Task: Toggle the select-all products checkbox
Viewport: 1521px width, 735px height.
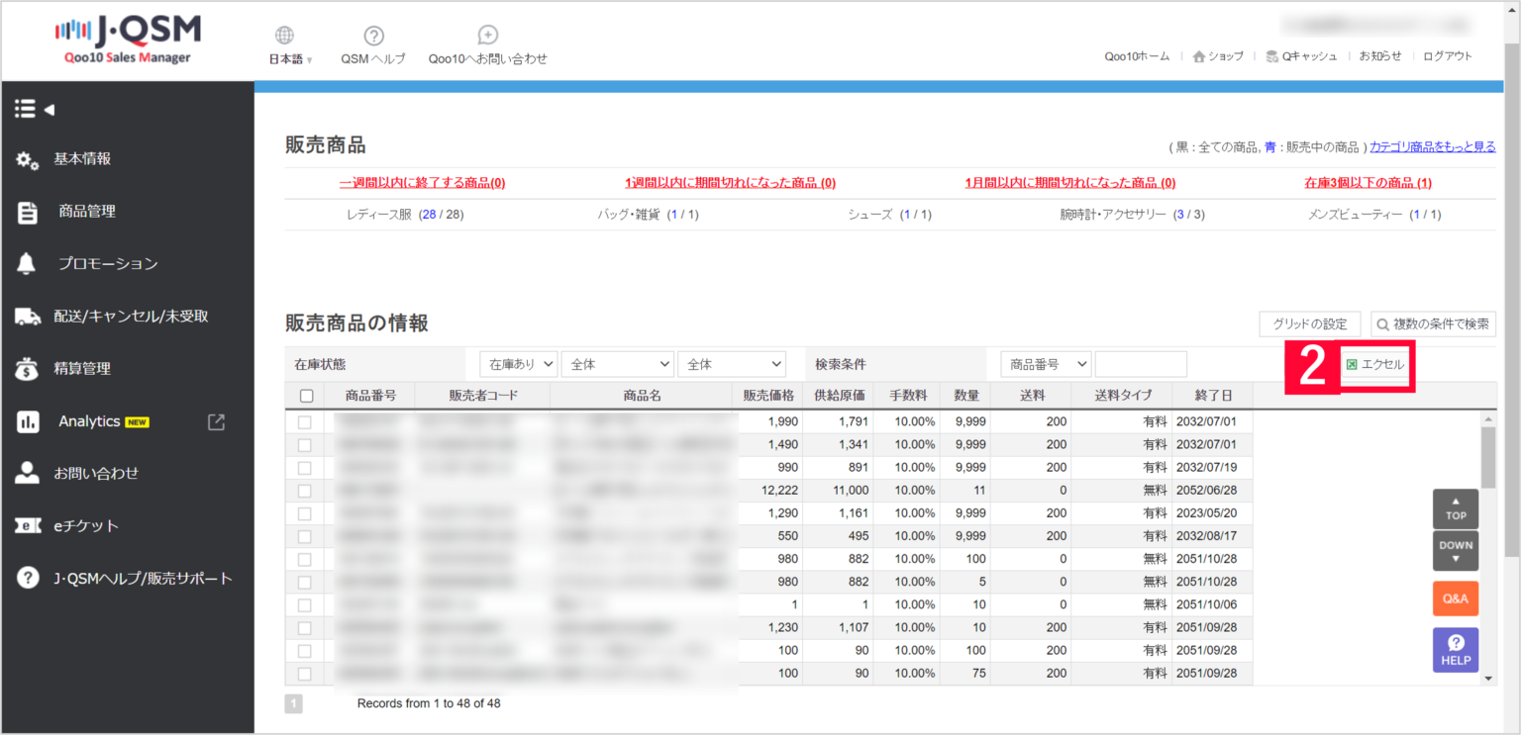Action: (x=306, y=396)
